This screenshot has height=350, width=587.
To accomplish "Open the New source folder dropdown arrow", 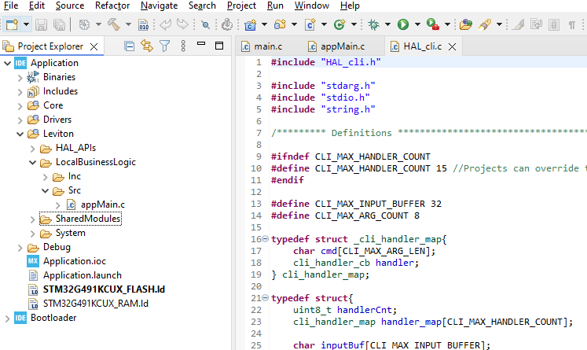I will click(x=294, y=24).
